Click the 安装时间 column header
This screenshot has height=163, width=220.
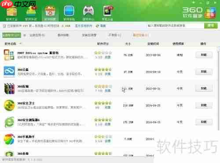click(x=153, y=44)
